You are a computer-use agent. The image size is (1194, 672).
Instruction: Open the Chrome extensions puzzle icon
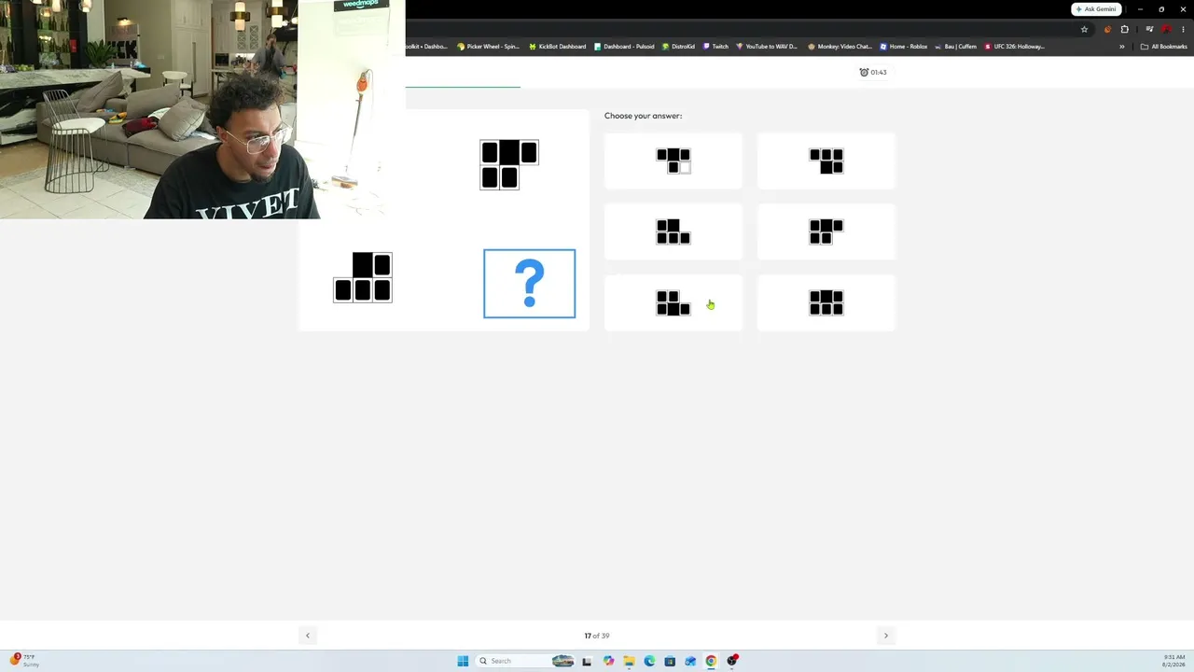coord(1125,29)
